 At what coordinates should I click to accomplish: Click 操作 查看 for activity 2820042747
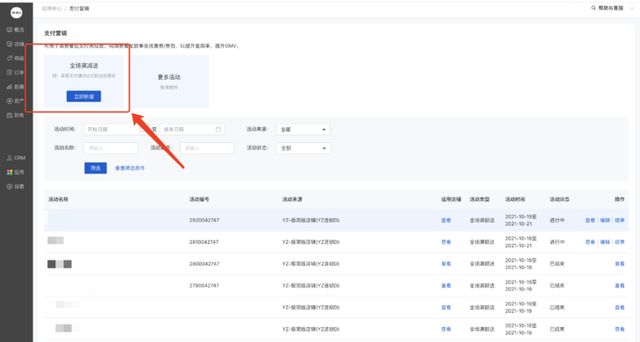pos(590,220)
